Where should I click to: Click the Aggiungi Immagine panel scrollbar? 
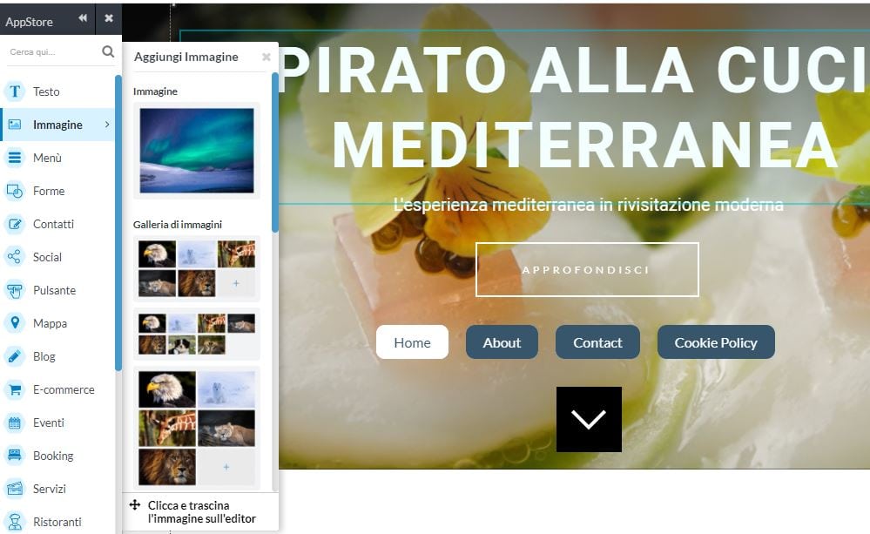pos(274,152)
